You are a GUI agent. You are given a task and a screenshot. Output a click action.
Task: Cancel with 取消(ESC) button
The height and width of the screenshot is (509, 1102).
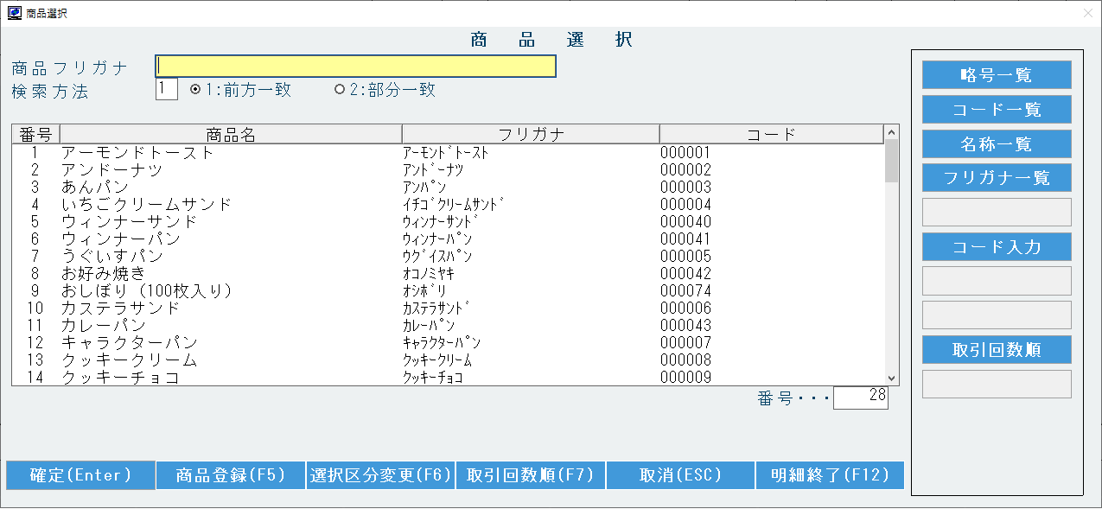pos(680,475)
